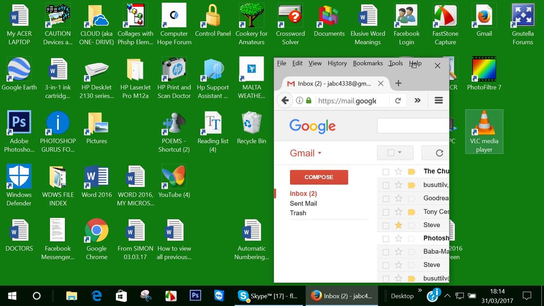Open the Trash folder

(298, 213)
